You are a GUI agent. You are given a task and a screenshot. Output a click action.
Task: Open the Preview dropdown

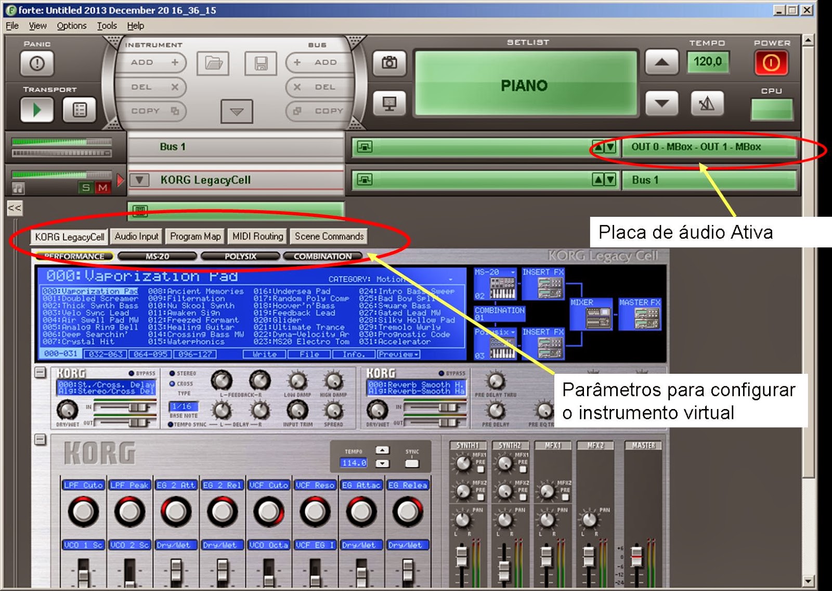point(398,354)
